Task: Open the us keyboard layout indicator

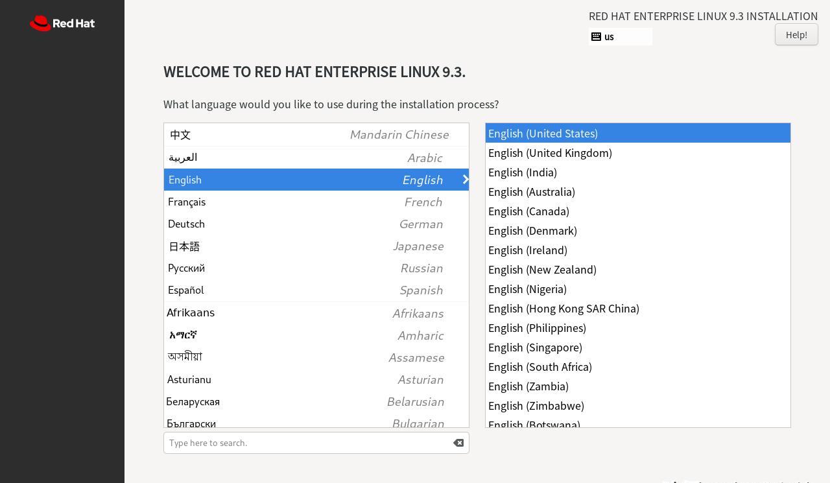Action: tap(621, 37)
